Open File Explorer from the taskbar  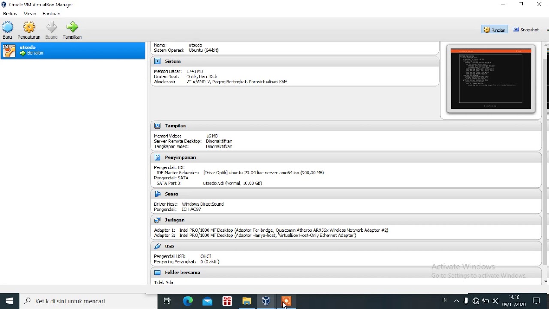(247, 301)
